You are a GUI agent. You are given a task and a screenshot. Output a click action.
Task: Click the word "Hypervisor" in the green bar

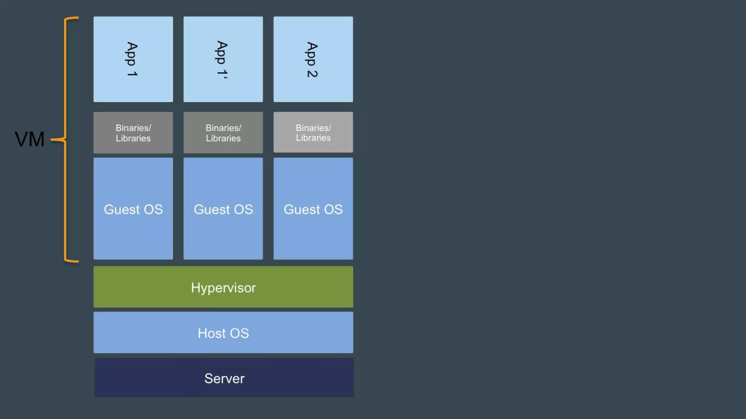click(223, 288)
